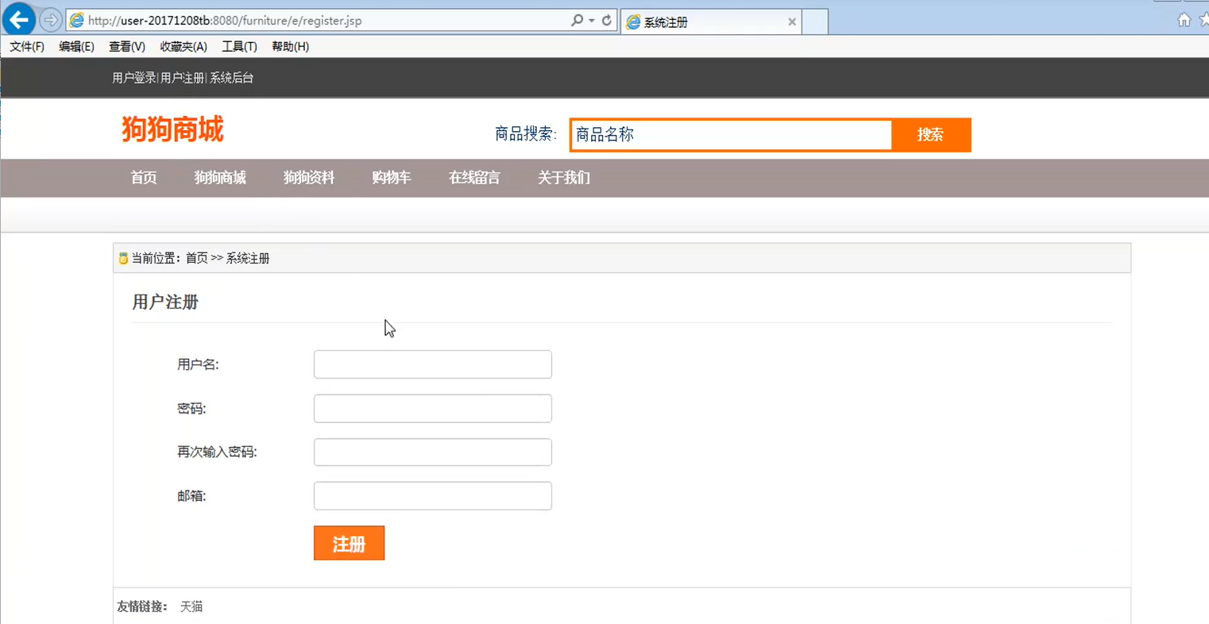Viewport: 1209px width, 624px height.
Task: Close the 系统注册 tab
Action: pyautogui.click(x=792, y=22)
